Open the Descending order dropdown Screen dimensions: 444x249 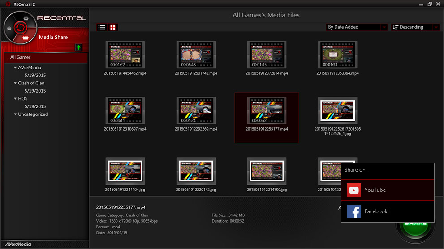(x=415, y=27)
